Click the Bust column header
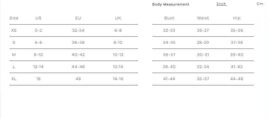 tap(169, 18)
